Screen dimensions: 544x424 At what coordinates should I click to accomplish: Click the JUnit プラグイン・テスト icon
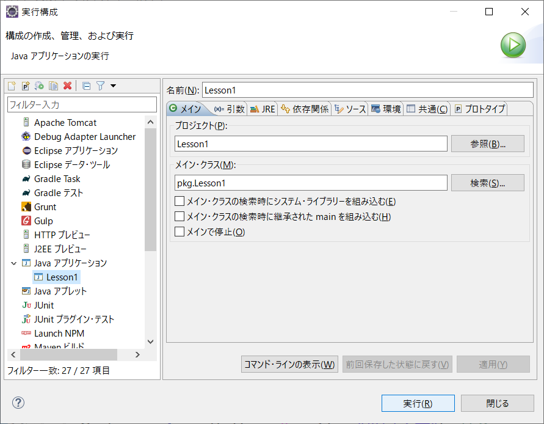(x=26, y=319)
